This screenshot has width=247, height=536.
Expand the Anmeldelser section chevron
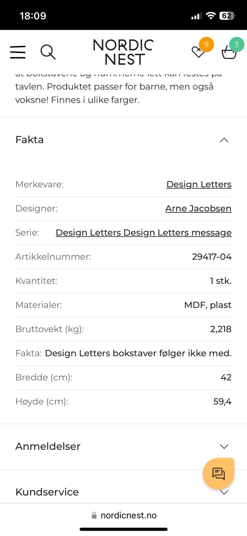[x=224, y=447]
